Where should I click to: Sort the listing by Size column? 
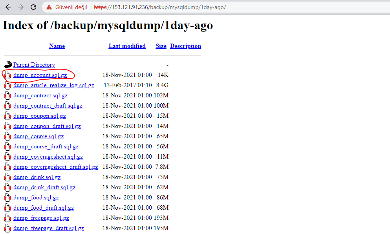tap(161, 46)
